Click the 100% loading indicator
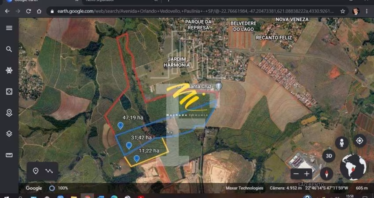 click(59, 188)
